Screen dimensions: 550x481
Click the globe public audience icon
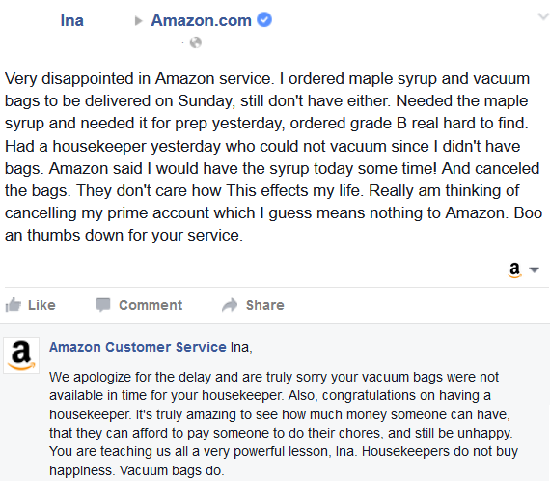pos(196,42)
